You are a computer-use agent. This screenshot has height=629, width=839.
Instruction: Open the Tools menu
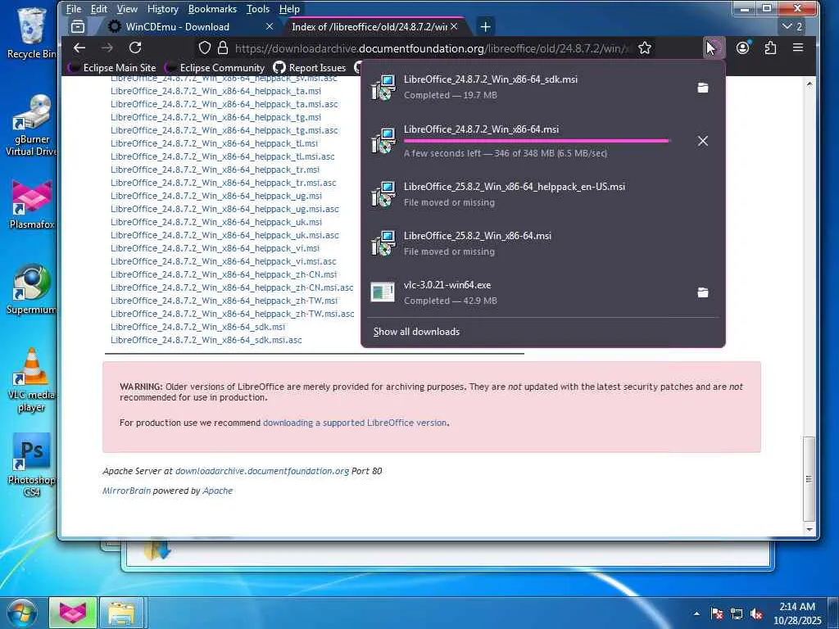[257, 9]
